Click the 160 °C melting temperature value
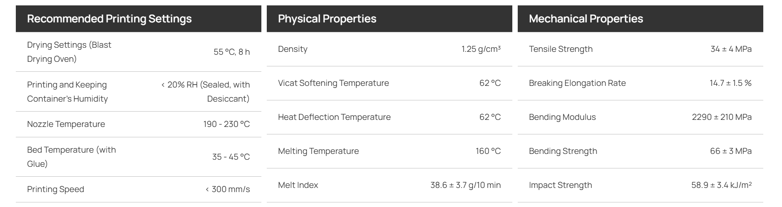 (488, 151)
